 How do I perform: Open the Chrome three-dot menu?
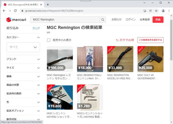tap(169, 11)
